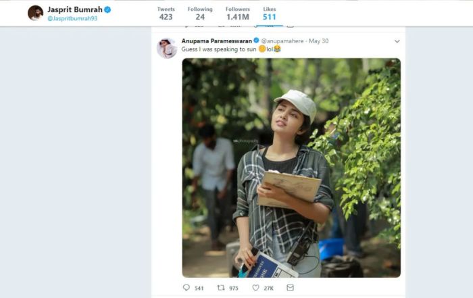Click the reply speech bubble icon

pyautogui.click(x=186, y=288)
